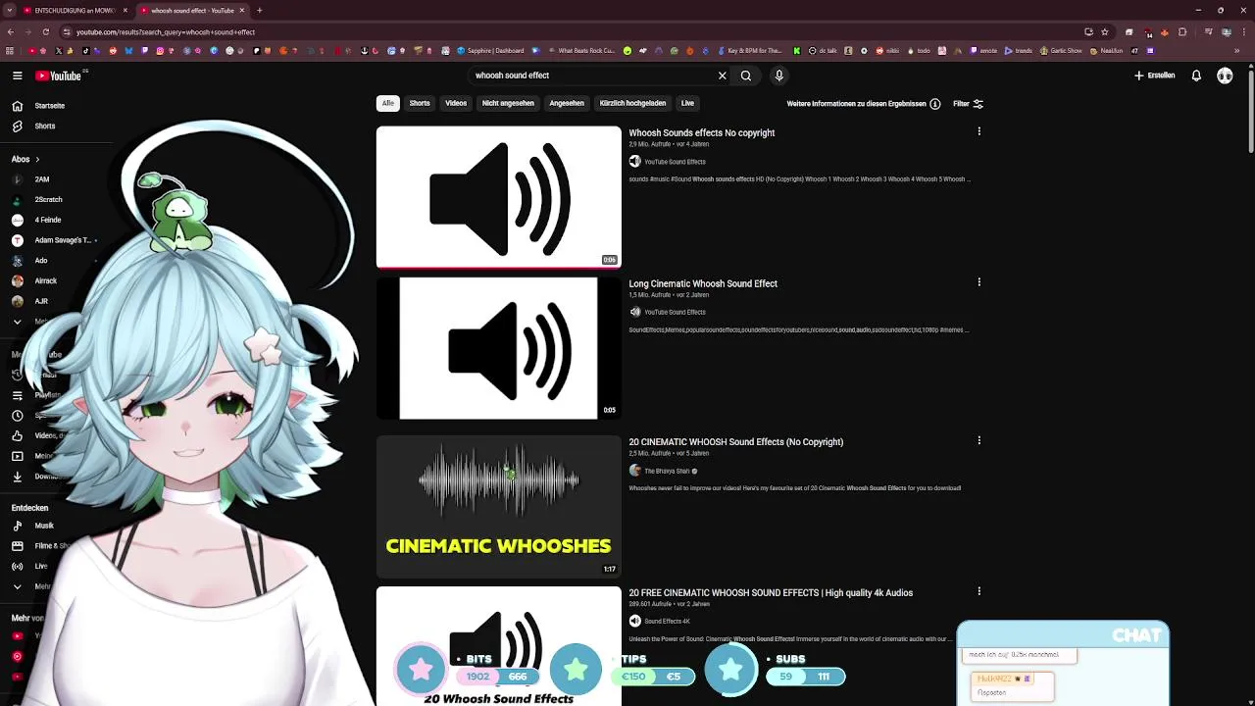Switch to the ENTSCHULDIGUNG an MOWKY tab
The width and height of the screenshot is (1255, 706).
pos(75,11)
